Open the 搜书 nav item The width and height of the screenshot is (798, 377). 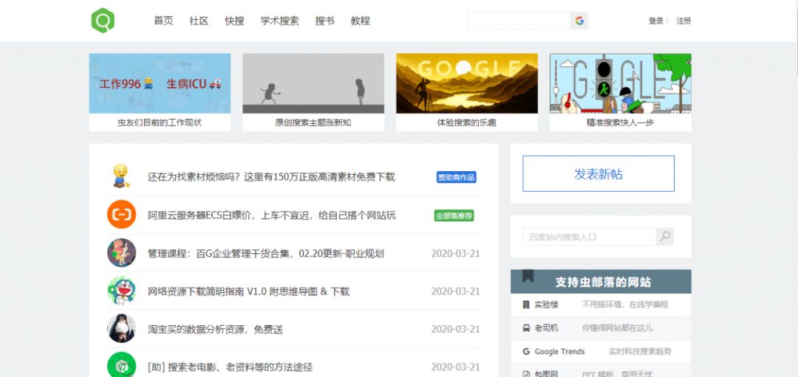tap(324, 21)
